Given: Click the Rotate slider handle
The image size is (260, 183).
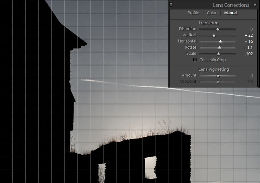Looking at the screenshot, I should click(x=219, y=48).
